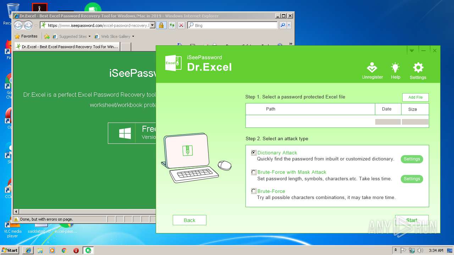Click the Size column header
The width and height of the screenshot is (454, 255).
tap(415, 109)
